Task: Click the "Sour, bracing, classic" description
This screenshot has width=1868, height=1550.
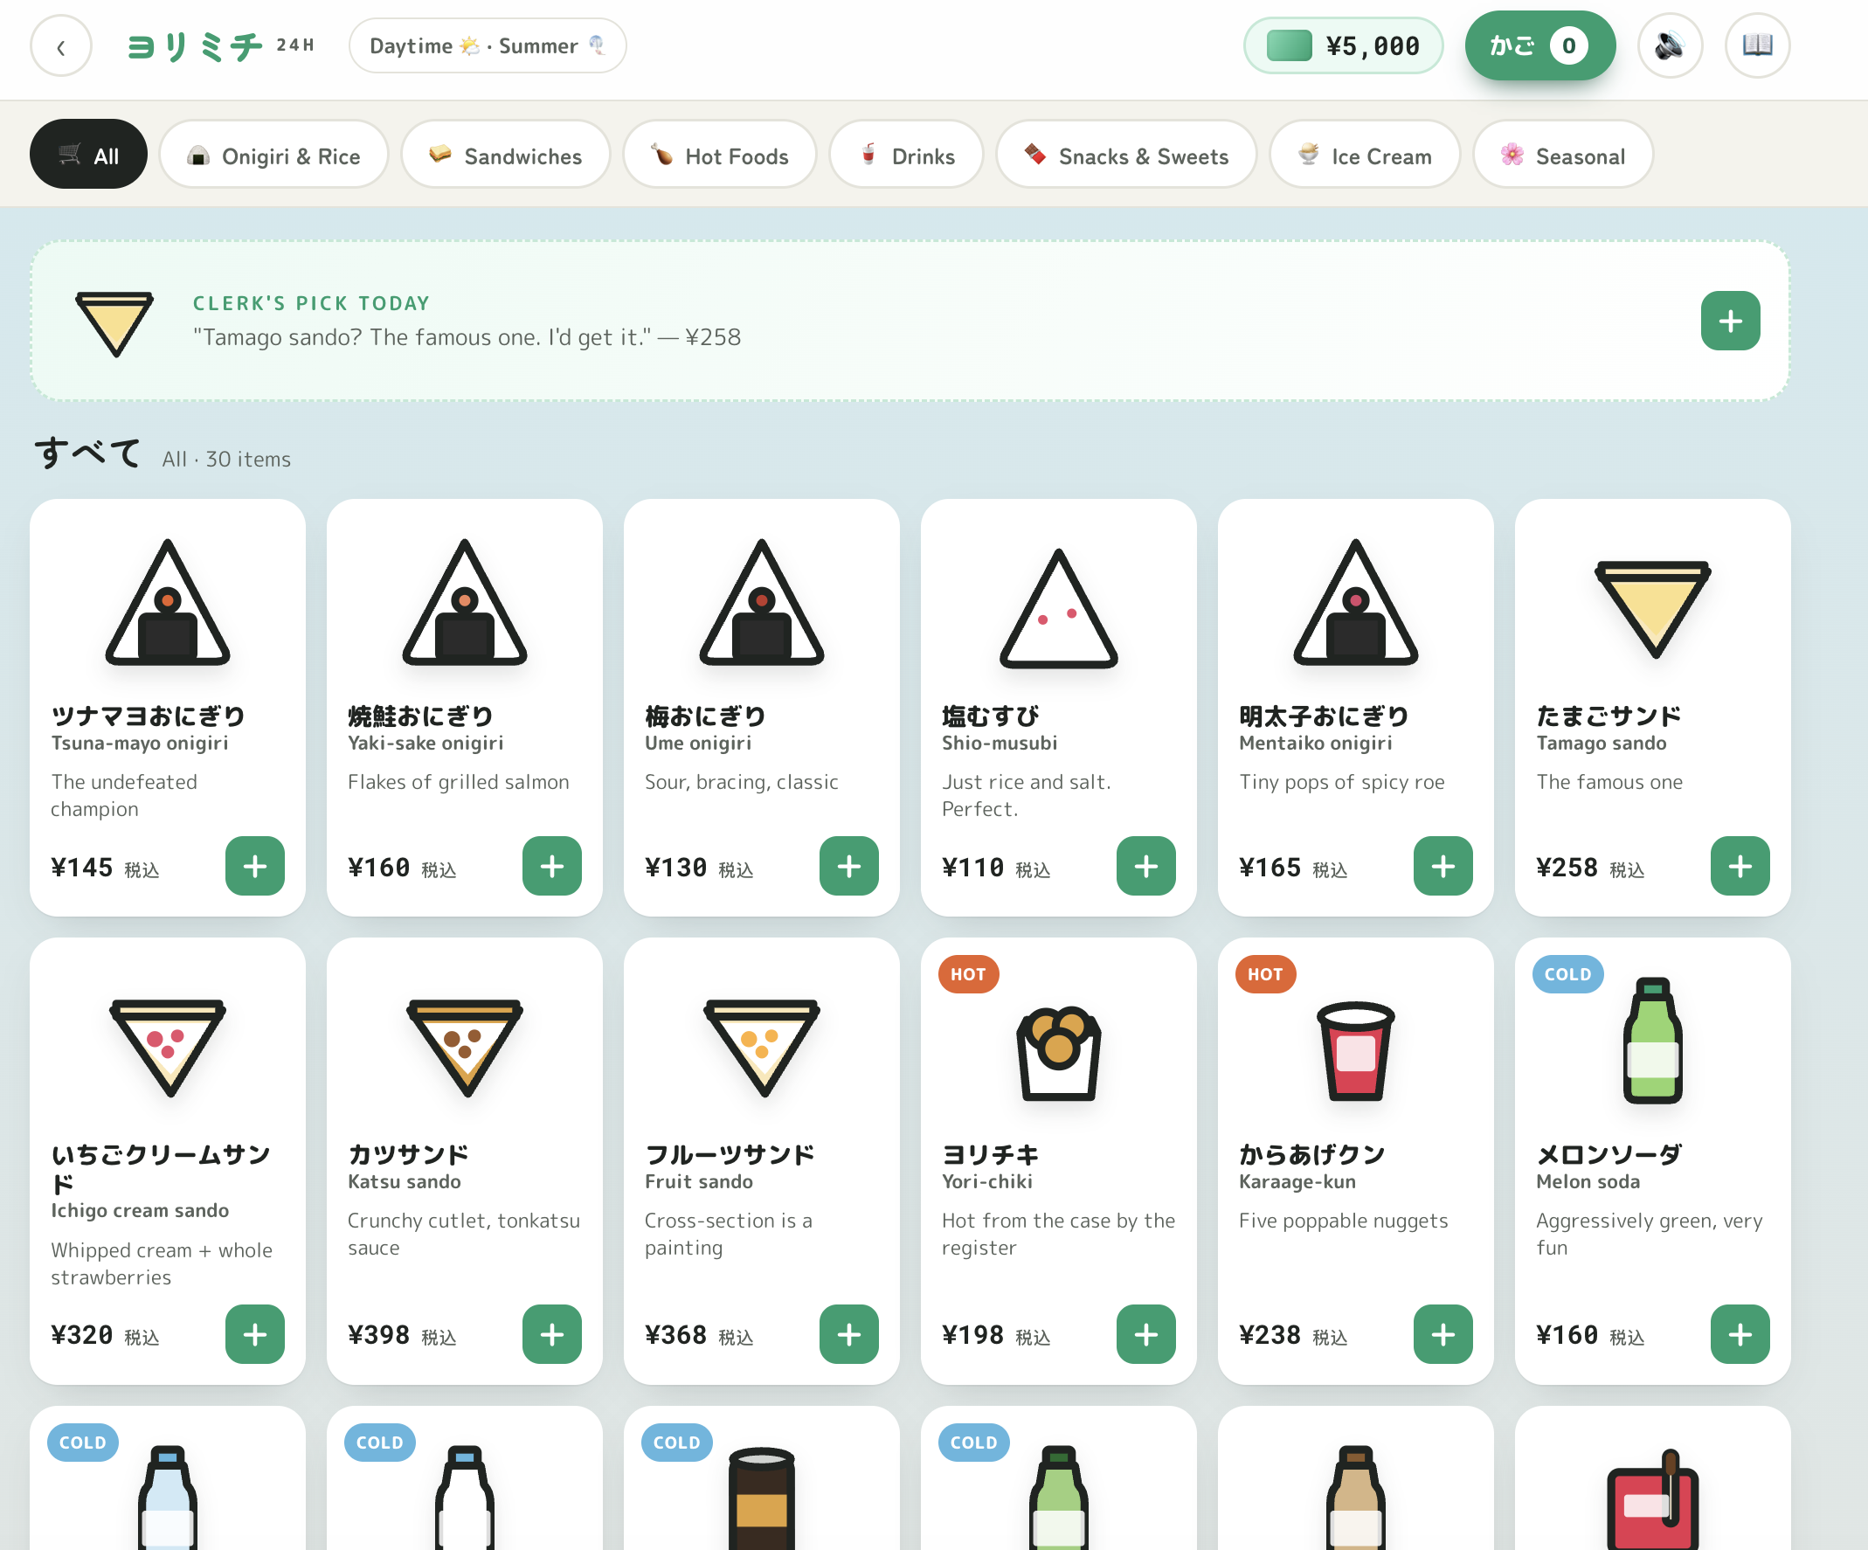Action: tap(742, 782)
